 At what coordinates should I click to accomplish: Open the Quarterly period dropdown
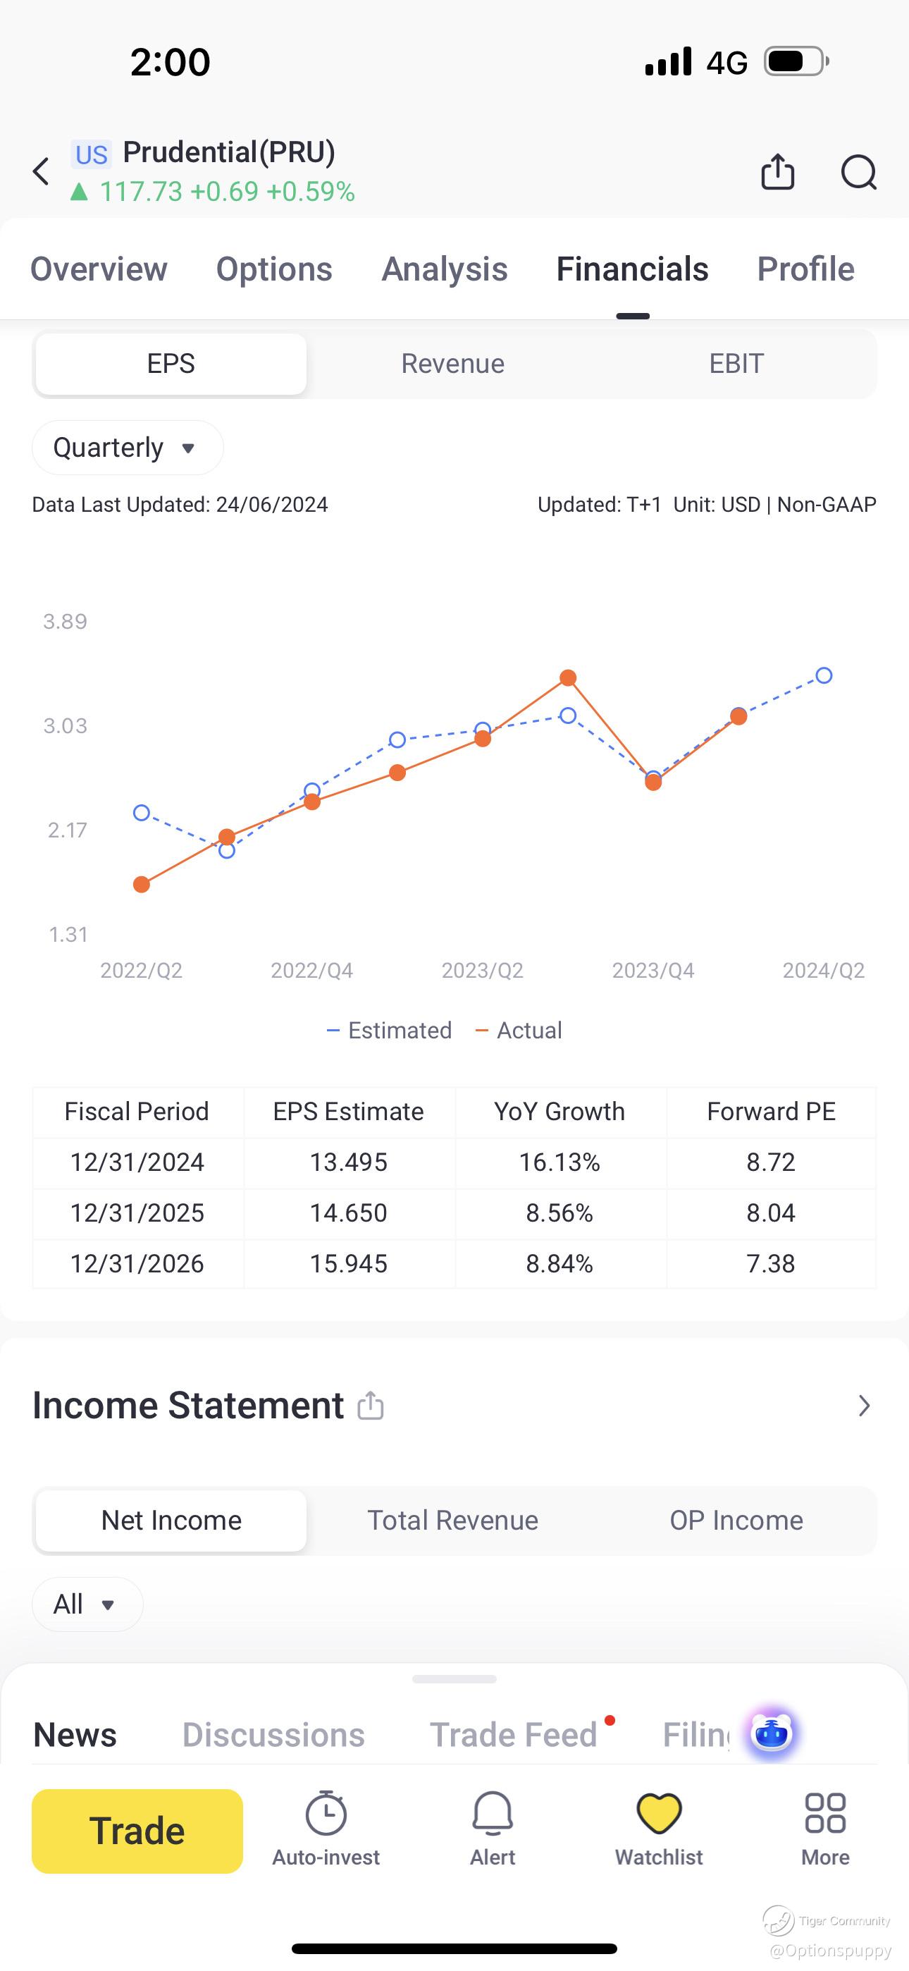(x=127, y=448)
